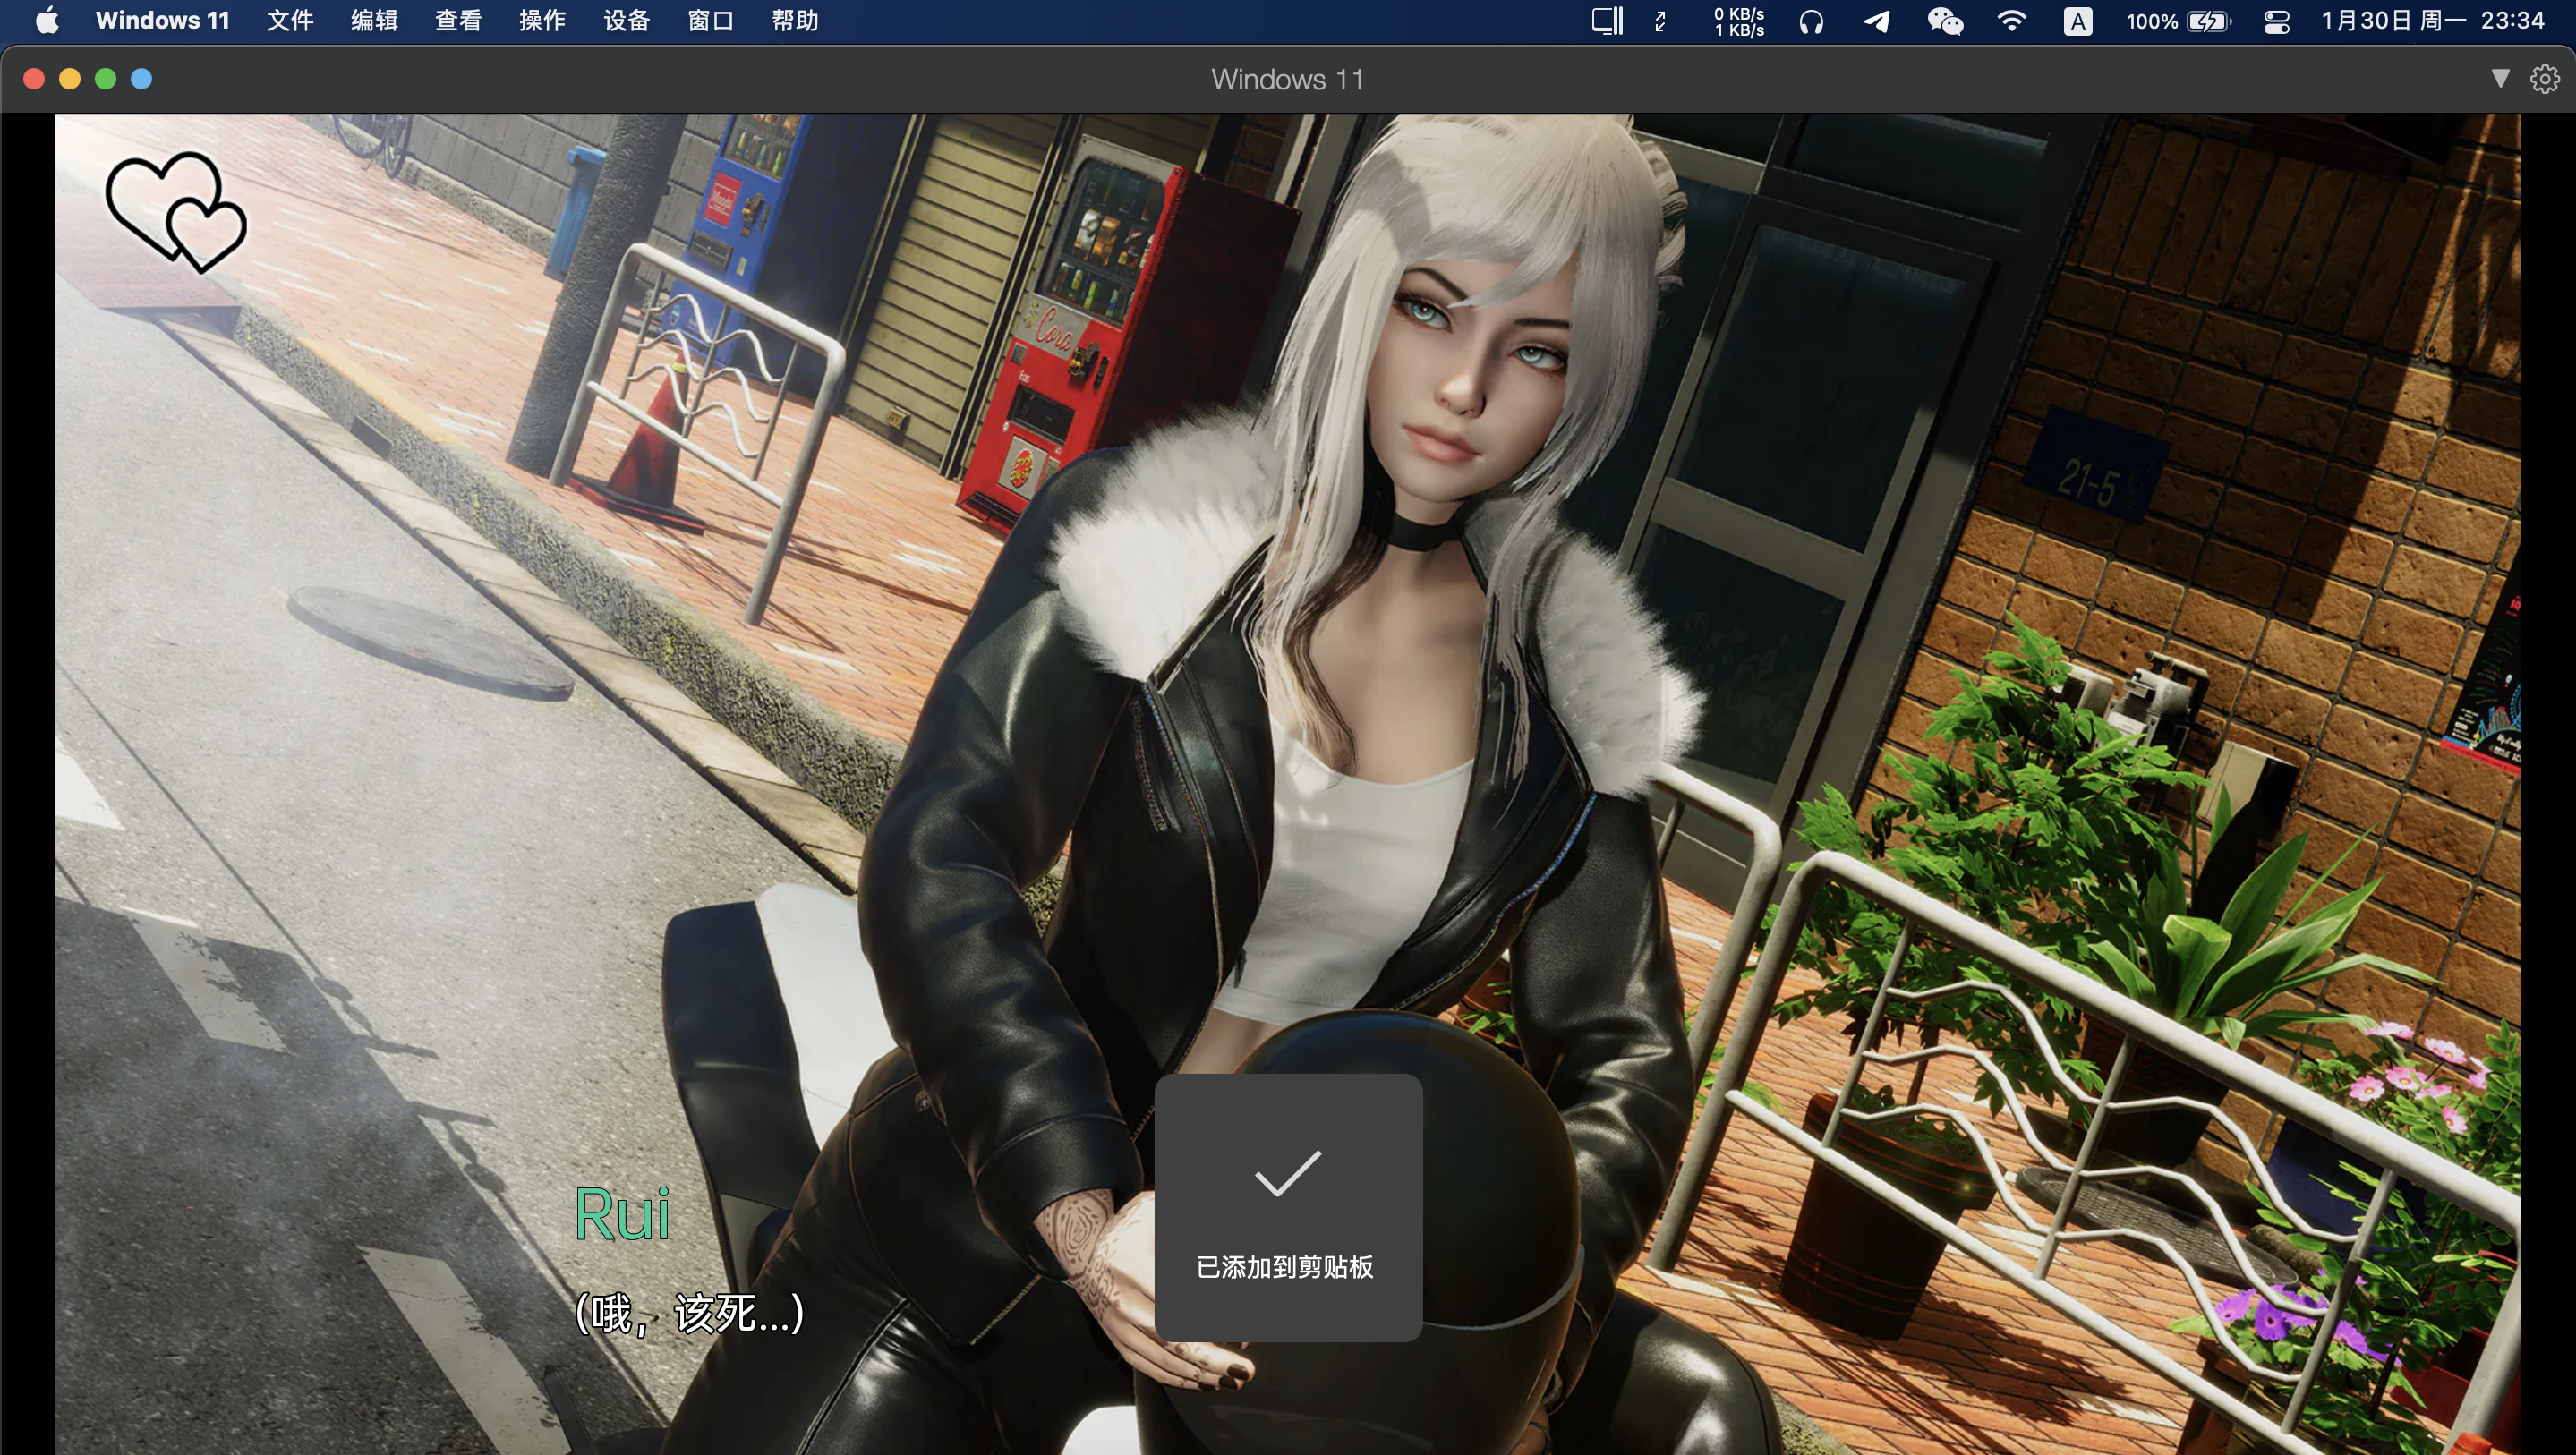Expand the downward triangle in title bar

[2500, 78]
